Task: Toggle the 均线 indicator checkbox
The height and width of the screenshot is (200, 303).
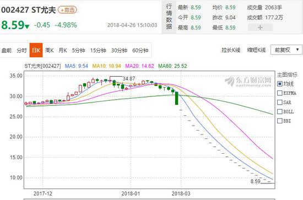Action: 280,84
